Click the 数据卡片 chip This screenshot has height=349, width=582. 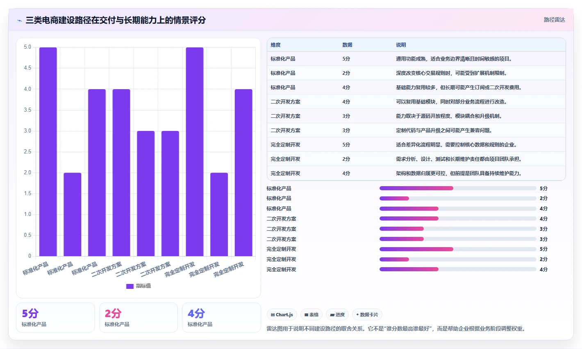pos(367,315)
